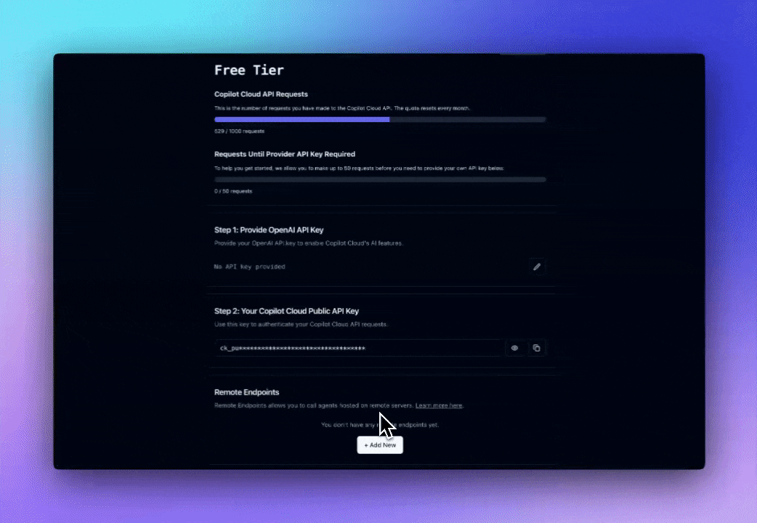Click the 'Copilot Cloud API Requests' heading
This screenshot has height=523, width=757.
point(261,94)
